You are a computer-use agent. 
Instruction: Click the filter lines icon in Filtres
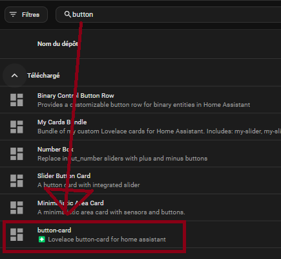(13, 15)
